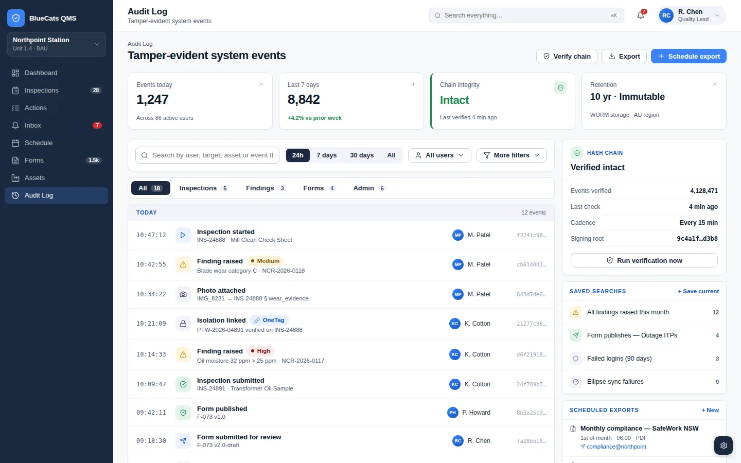This screenshot has height=463, width=741.
Task: Expand the Northpoint Station site selector
Action: click(57, 44)
